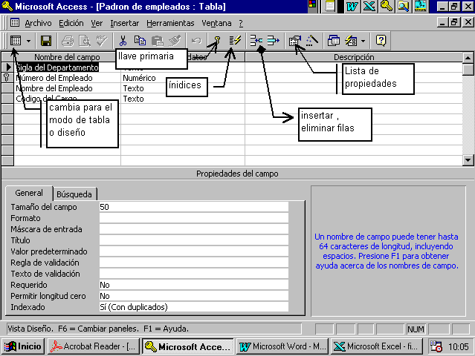Click the Build wand icon
Viewport: 475px width, 356px height.
(x=311, y=41)
